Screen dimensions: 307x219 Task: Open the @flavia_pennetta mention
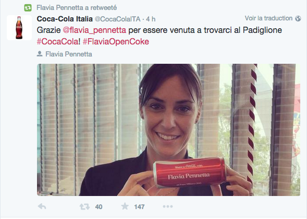click(94, 30)
